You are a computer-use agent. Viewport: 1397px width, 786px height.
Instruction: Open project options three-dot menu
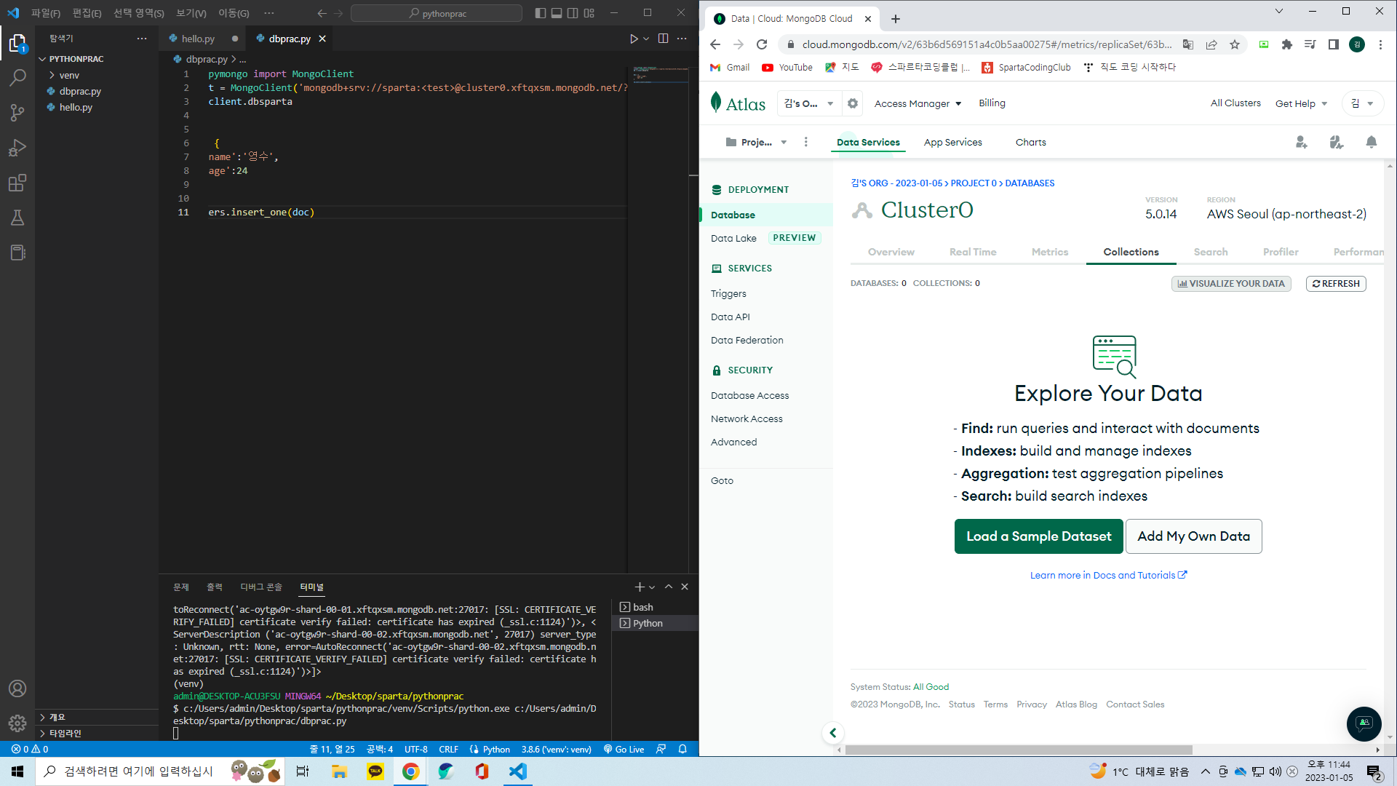pos(805,142)
